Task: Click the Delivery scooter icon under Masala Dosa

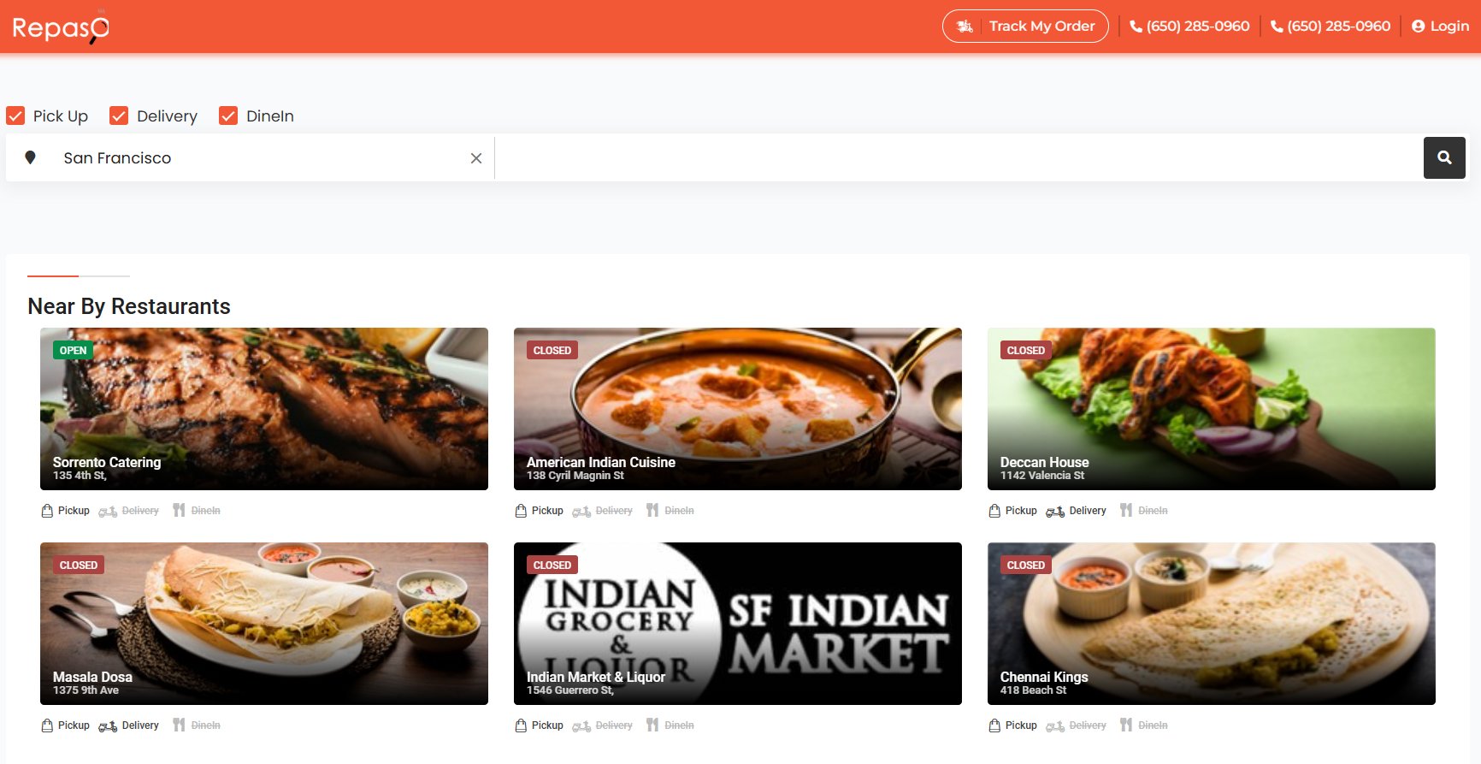Action: 108,726
